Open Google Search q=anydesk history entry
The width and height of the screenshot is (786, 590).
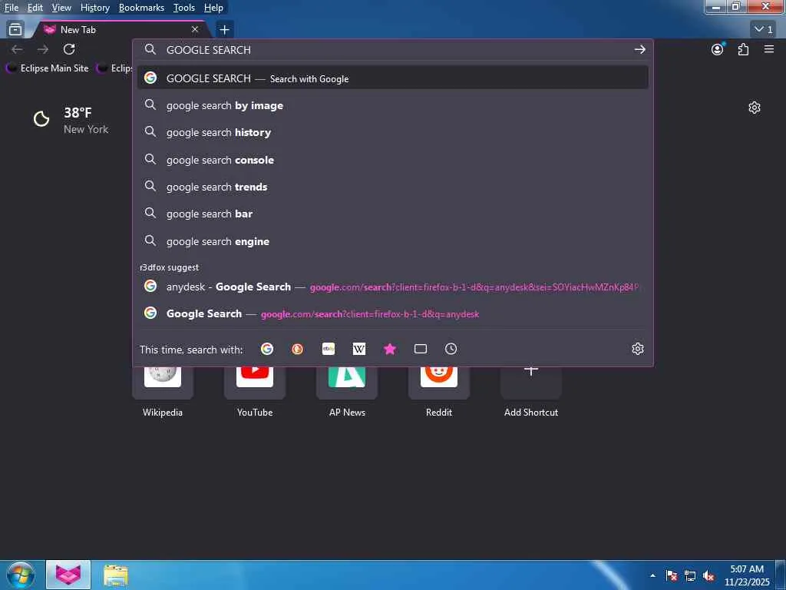393,314
